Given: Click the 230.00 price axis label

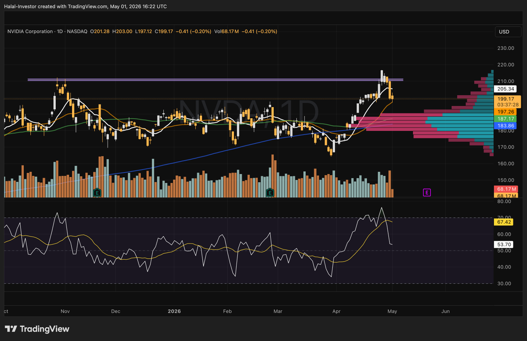Looking at the screenshot, I should click(505, 48).
